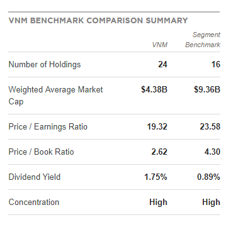Click the Dividend Yield label
Viewport: 238px width, 227px height.
[35, 177]
